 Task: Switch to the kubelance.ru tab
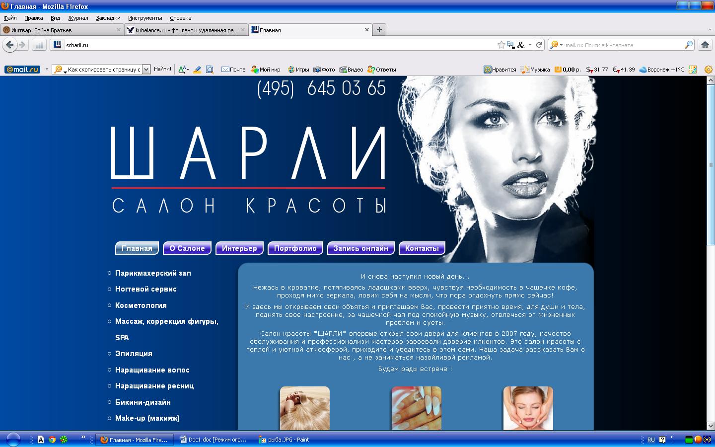186,30
